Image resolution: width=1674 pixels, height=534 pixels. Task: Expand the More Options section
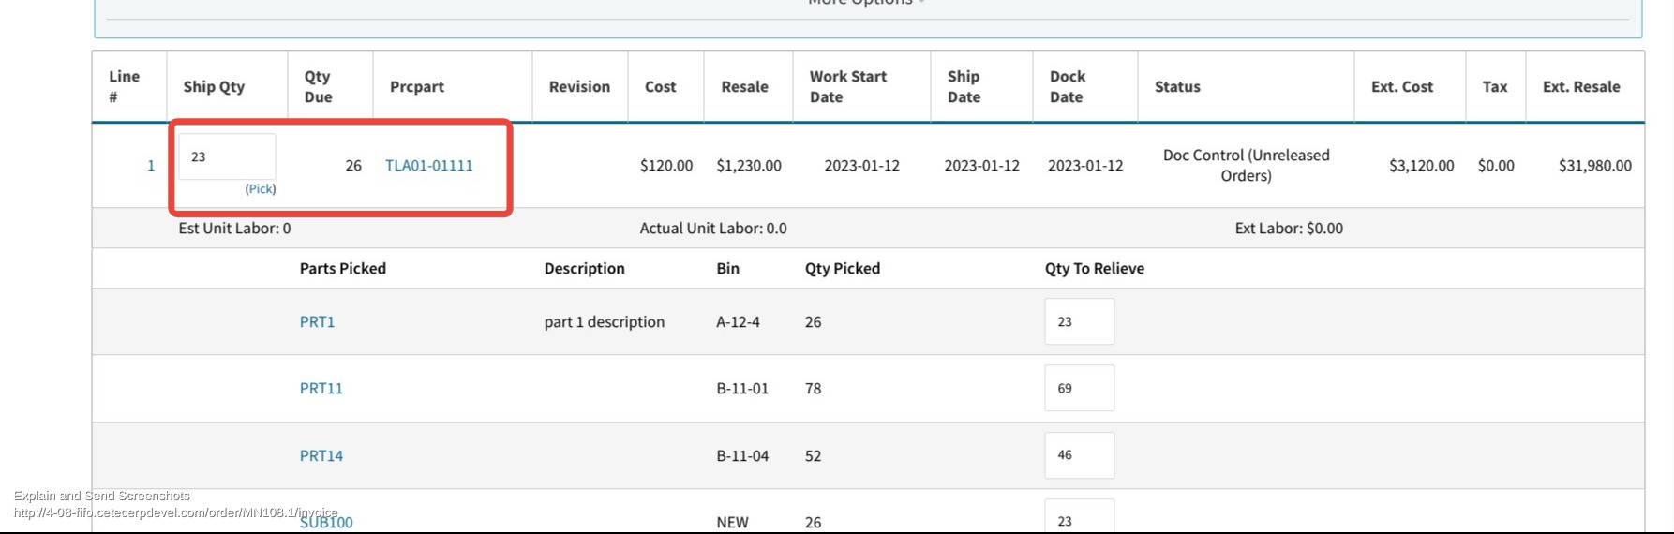866,3
